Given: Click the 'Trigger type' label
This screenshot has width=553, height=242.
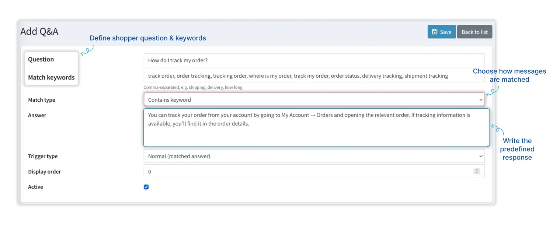Looking at the screenshot, I should tap(43, 156).
